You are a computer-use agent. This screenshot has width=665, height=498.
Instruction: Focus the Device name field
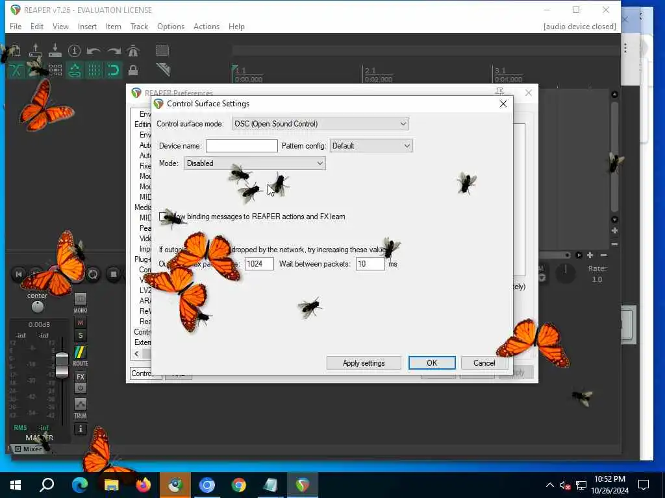coord(242,146)
